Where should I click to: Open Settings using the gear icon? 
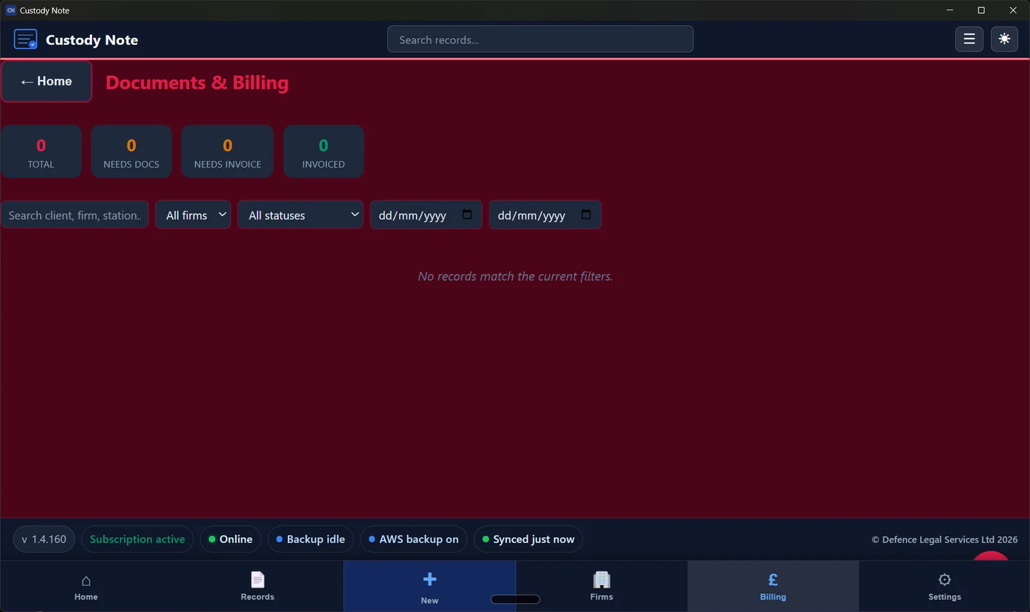pyautogui.click(x=944, y=580)
